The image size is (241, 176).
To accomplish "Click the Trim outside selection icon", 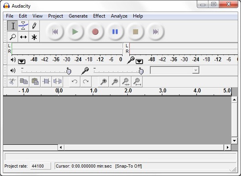I will pos(46,81).
